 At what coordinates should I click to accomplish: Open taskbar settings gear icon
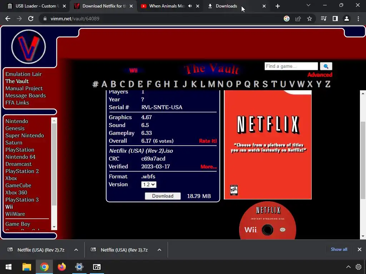point(358,267)
